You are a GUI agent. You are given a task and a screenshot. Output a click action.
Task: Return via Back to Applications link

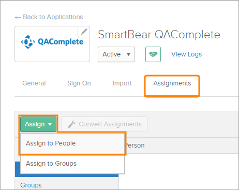click(53, 17)
